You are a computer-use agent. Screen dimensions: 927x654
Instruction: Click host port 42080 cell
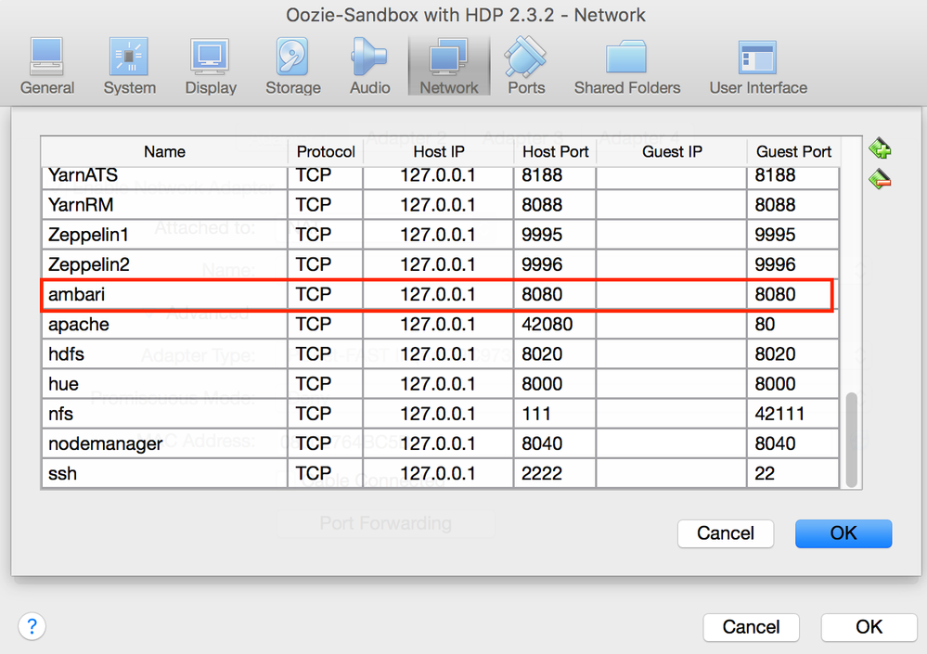555,324
